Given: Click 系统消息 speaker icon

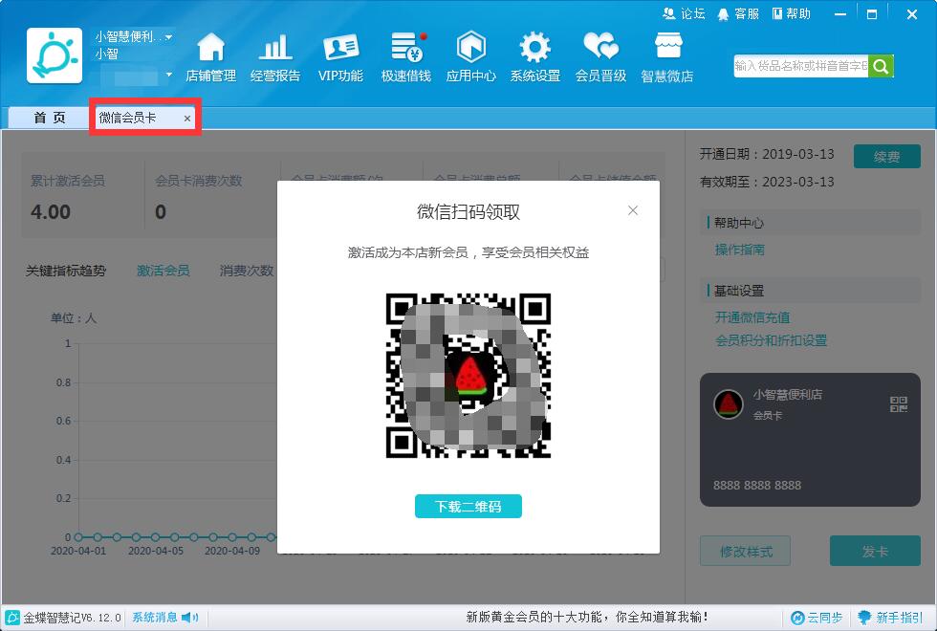Looking at the screenshot, I should [x=190, y=618].
